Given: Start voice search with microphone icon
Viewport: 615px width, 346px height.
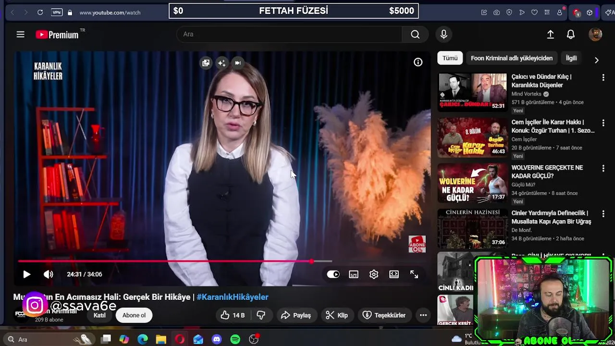Looking at the screenshot, I should coord(444,34).
